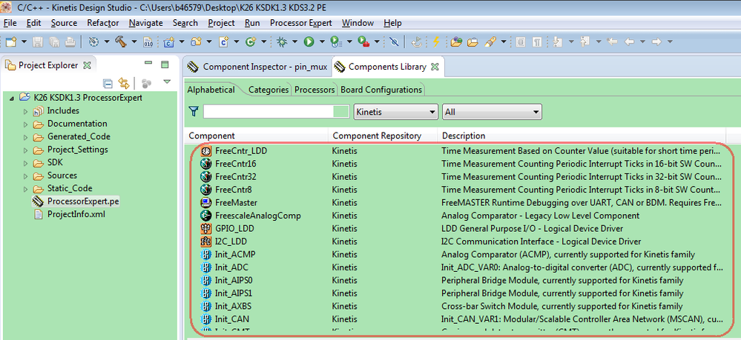Open the Debug dropdown arrow
Image resolution: width=741 pixels, height=340 pixels.
(295, 42)
